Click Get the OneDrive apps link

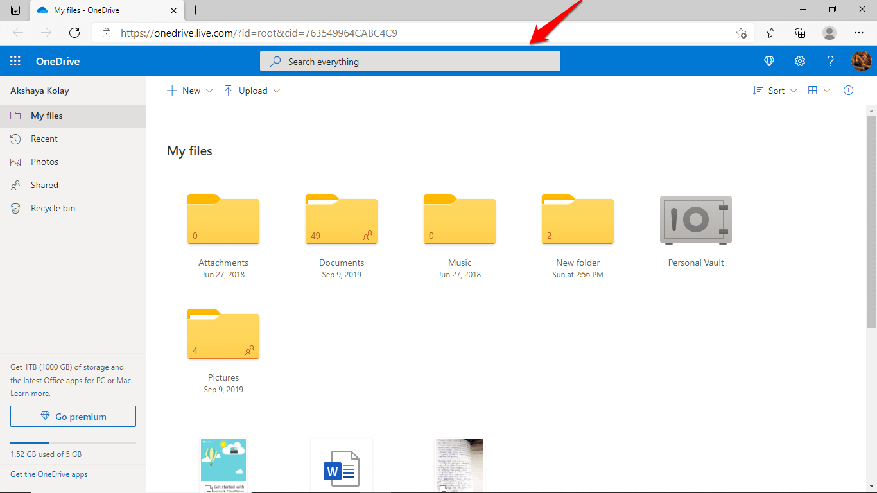coord(49,474)
